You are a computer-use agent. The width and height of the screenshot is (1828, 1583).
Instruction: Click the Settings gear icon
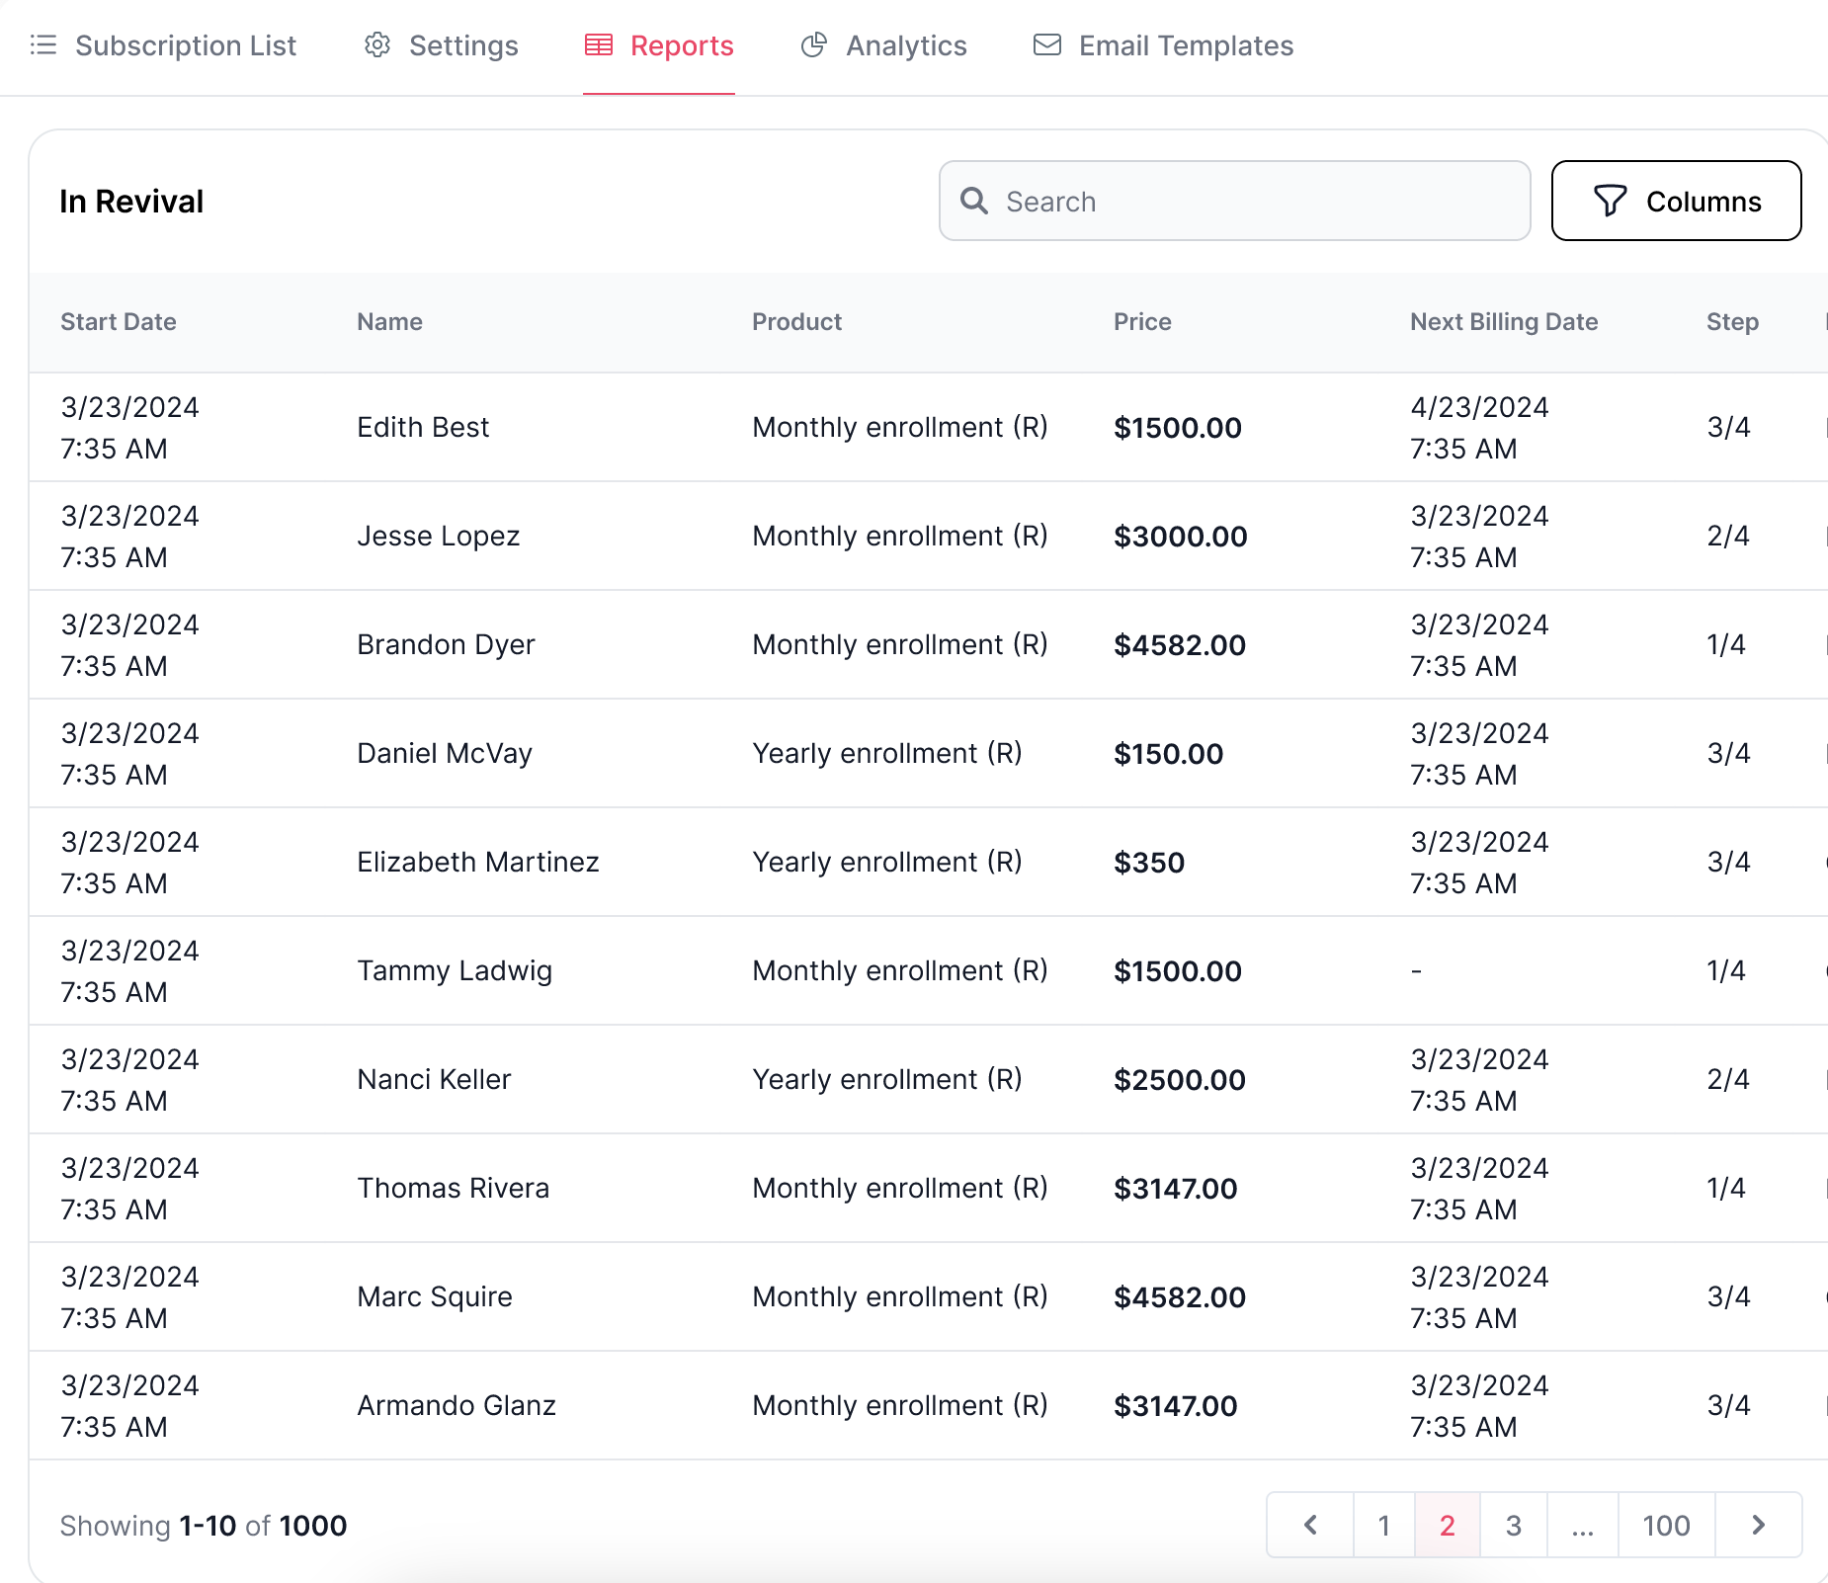377,45
